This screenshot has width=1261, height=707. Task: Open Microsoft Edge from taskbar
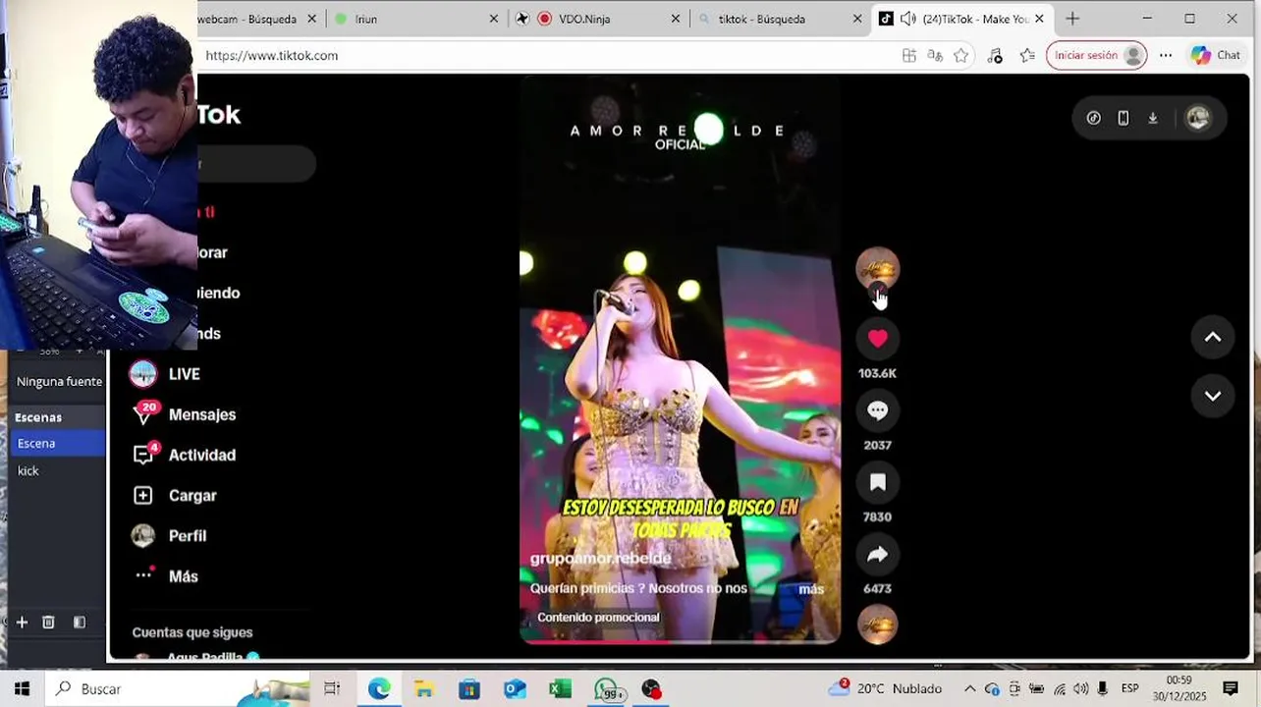coord(379,689)
